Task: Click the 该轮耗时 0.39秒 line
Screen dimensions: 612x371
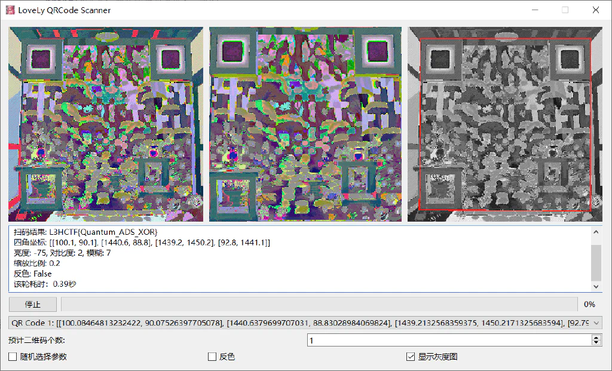Action: (44, 284)
